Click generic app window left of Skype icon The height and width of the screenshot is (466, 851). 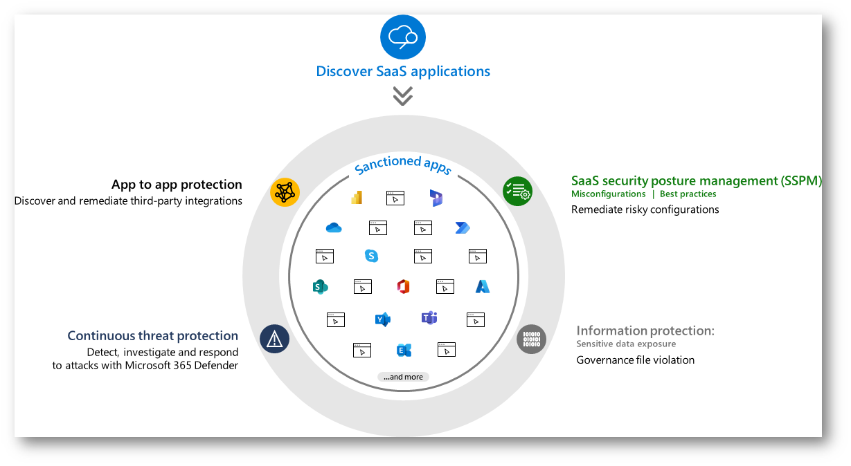click(x=325, y=256)
